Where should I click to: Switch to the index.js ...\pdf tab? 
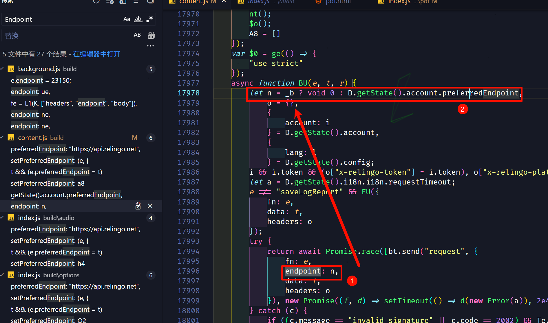tap(408, 2)
